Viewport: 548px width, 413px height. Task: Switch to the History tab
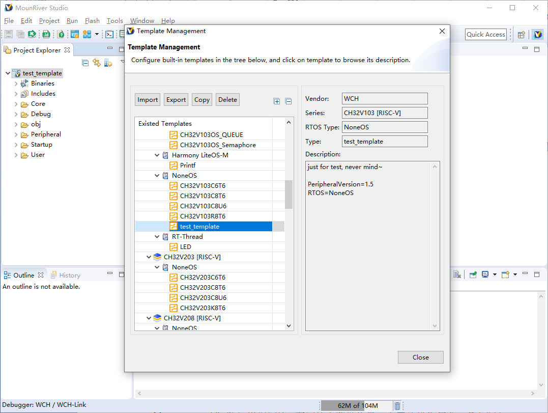point(65,275)
